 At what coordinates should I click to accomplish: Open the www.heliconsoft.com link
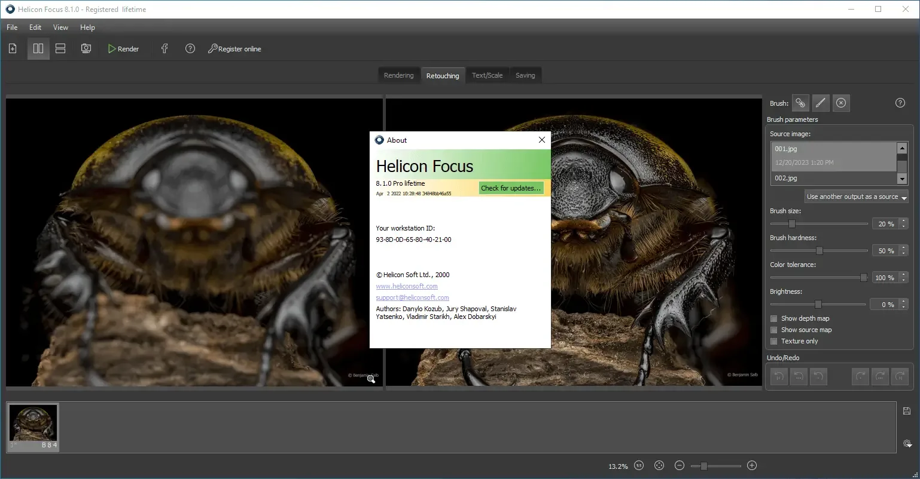407,286
